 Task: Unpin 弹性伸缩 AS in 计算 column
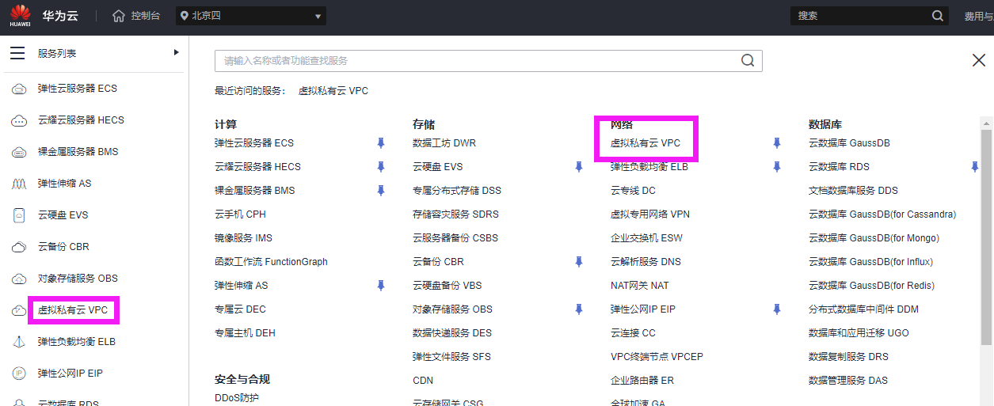[x=381, y=286]
